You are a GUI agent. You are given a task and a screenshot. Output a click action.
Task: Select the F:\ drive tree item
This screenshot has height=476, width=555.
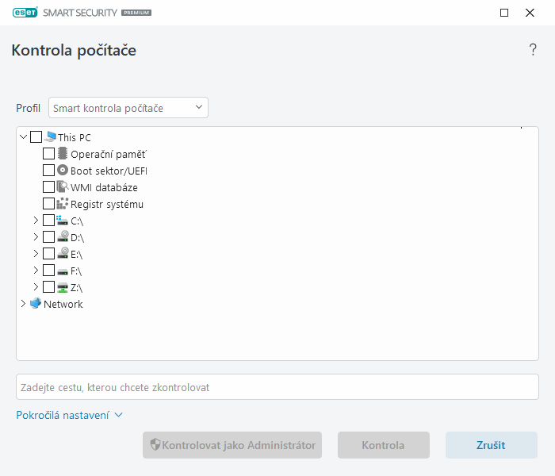(x=76, y=271)
